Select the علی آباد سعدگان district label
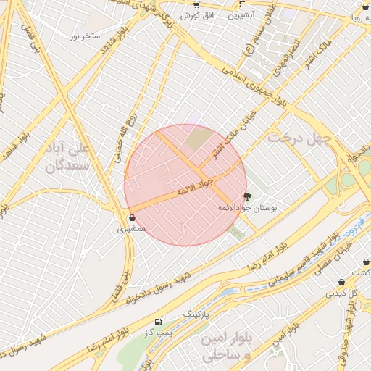The width and height of the screenshot is (371, 371). (67, 157)
